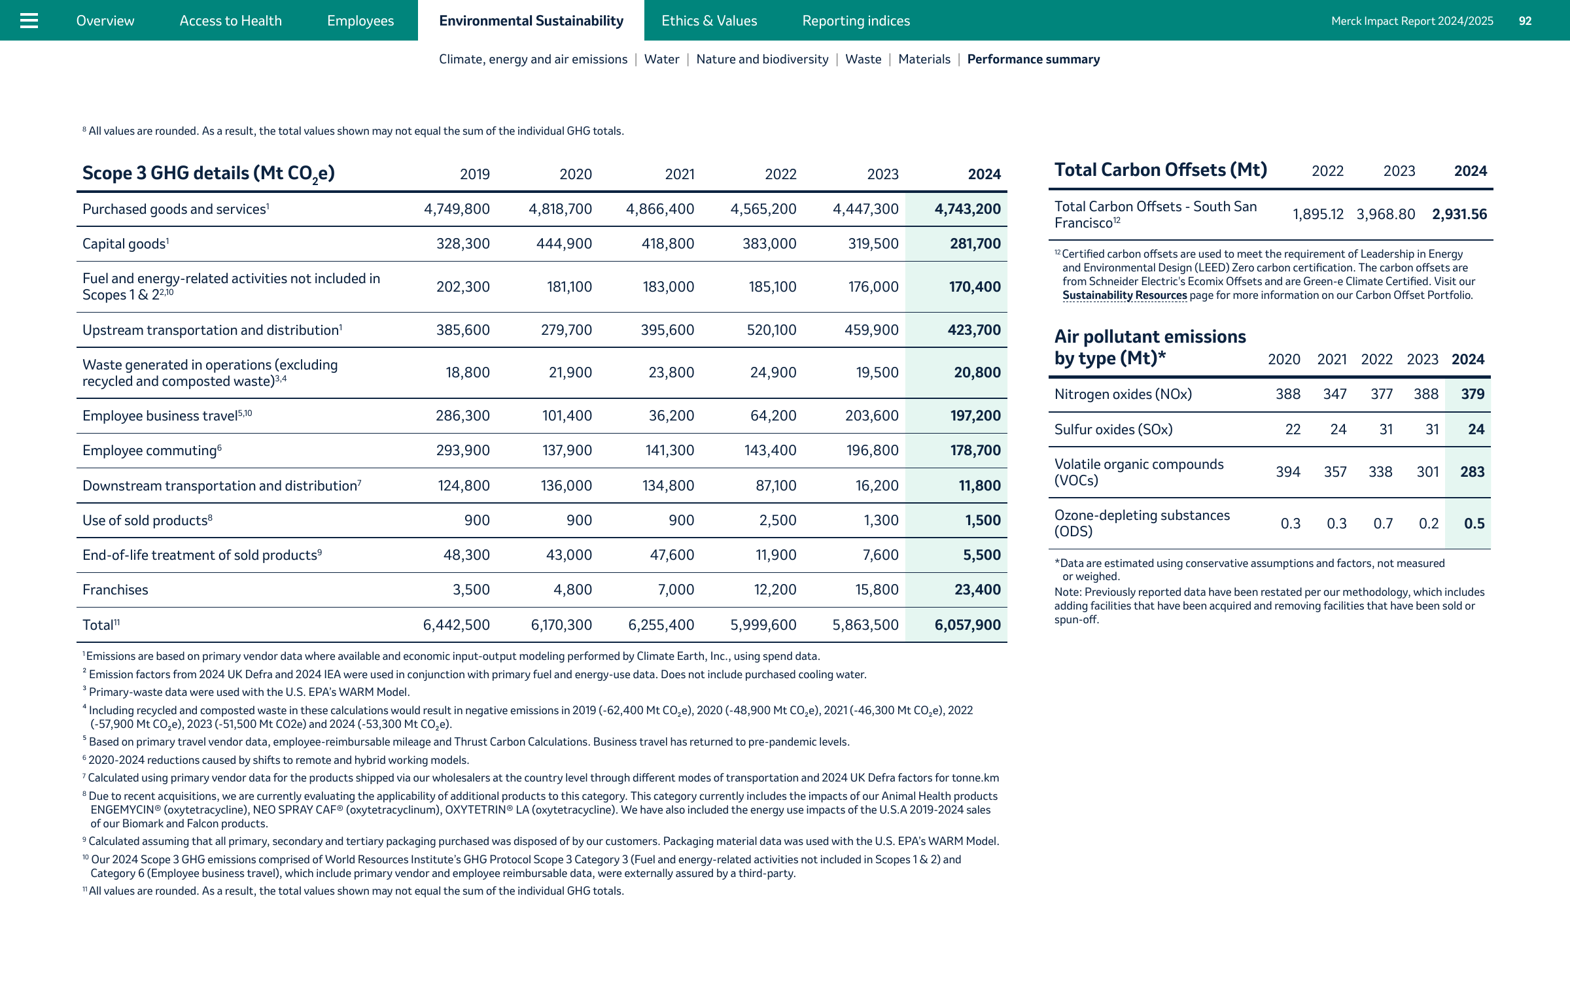1570x981 pixels.
Task: Open the Overview tab
Action: 105,20
